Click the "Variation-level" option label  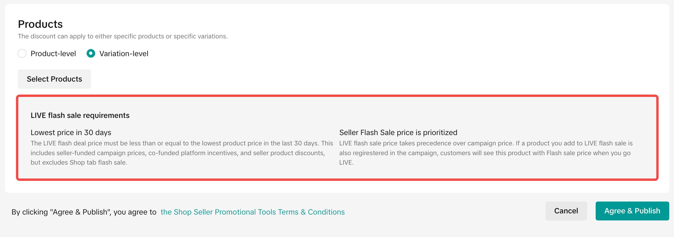(x=124, y=53)
